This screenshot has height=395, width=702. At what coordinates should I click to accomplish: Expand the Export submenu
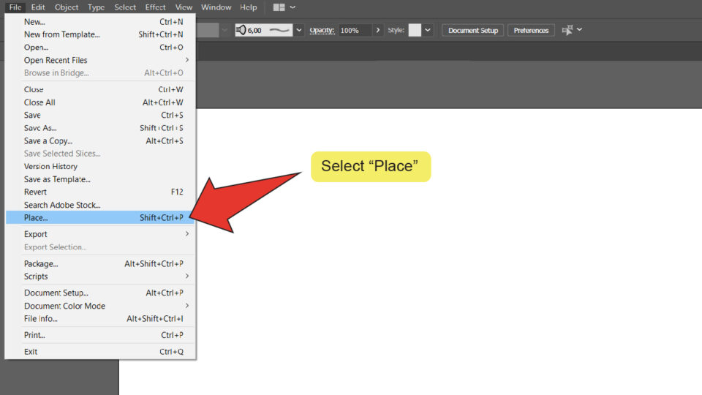pos(101,234)
